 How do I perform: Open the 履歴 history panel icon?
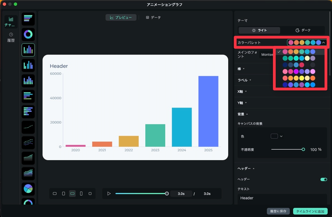coord(11,37)
